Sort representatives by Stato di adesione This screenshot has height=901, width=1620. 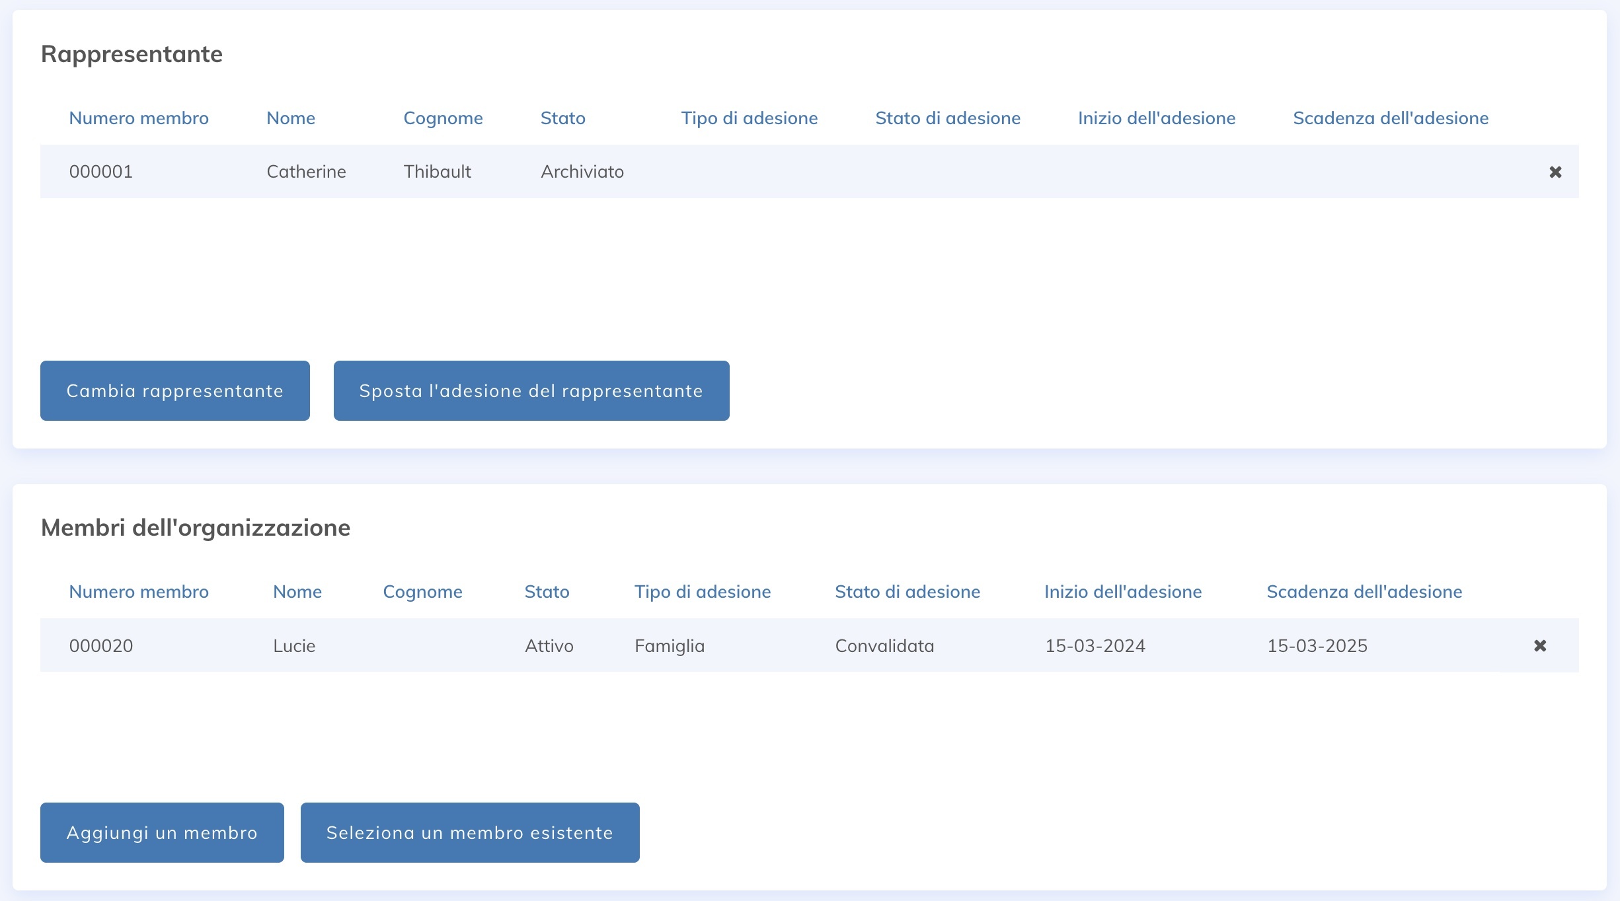948,118
